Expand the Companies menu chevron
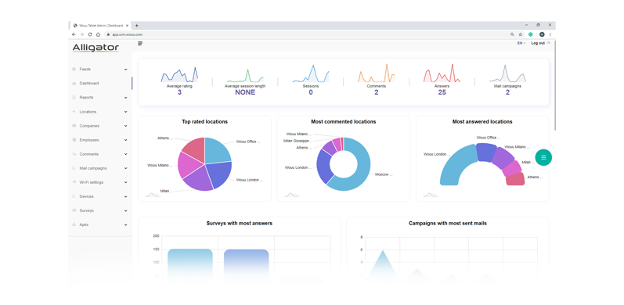624x305 pixels. 126,126
